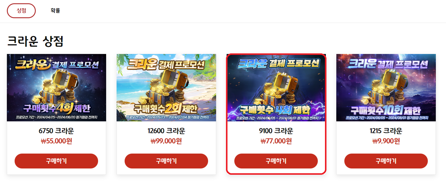Screen dimensions: 446x181
Task: Select the 12600 크라운 product title
Action: coord(166,131)
